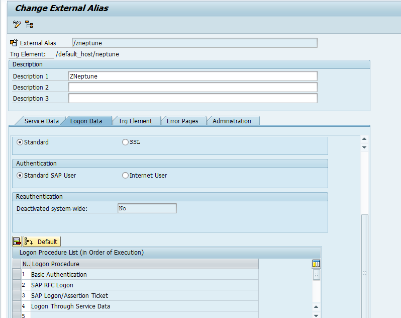Click the External Alias icon
The height and width of the screenshot is (318, 401).
point(14,43)
